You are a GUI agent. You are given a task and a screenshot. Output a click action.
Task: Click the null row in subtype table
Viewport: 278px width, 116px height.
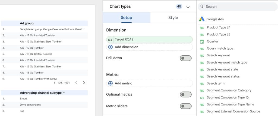tap(44, 111)
